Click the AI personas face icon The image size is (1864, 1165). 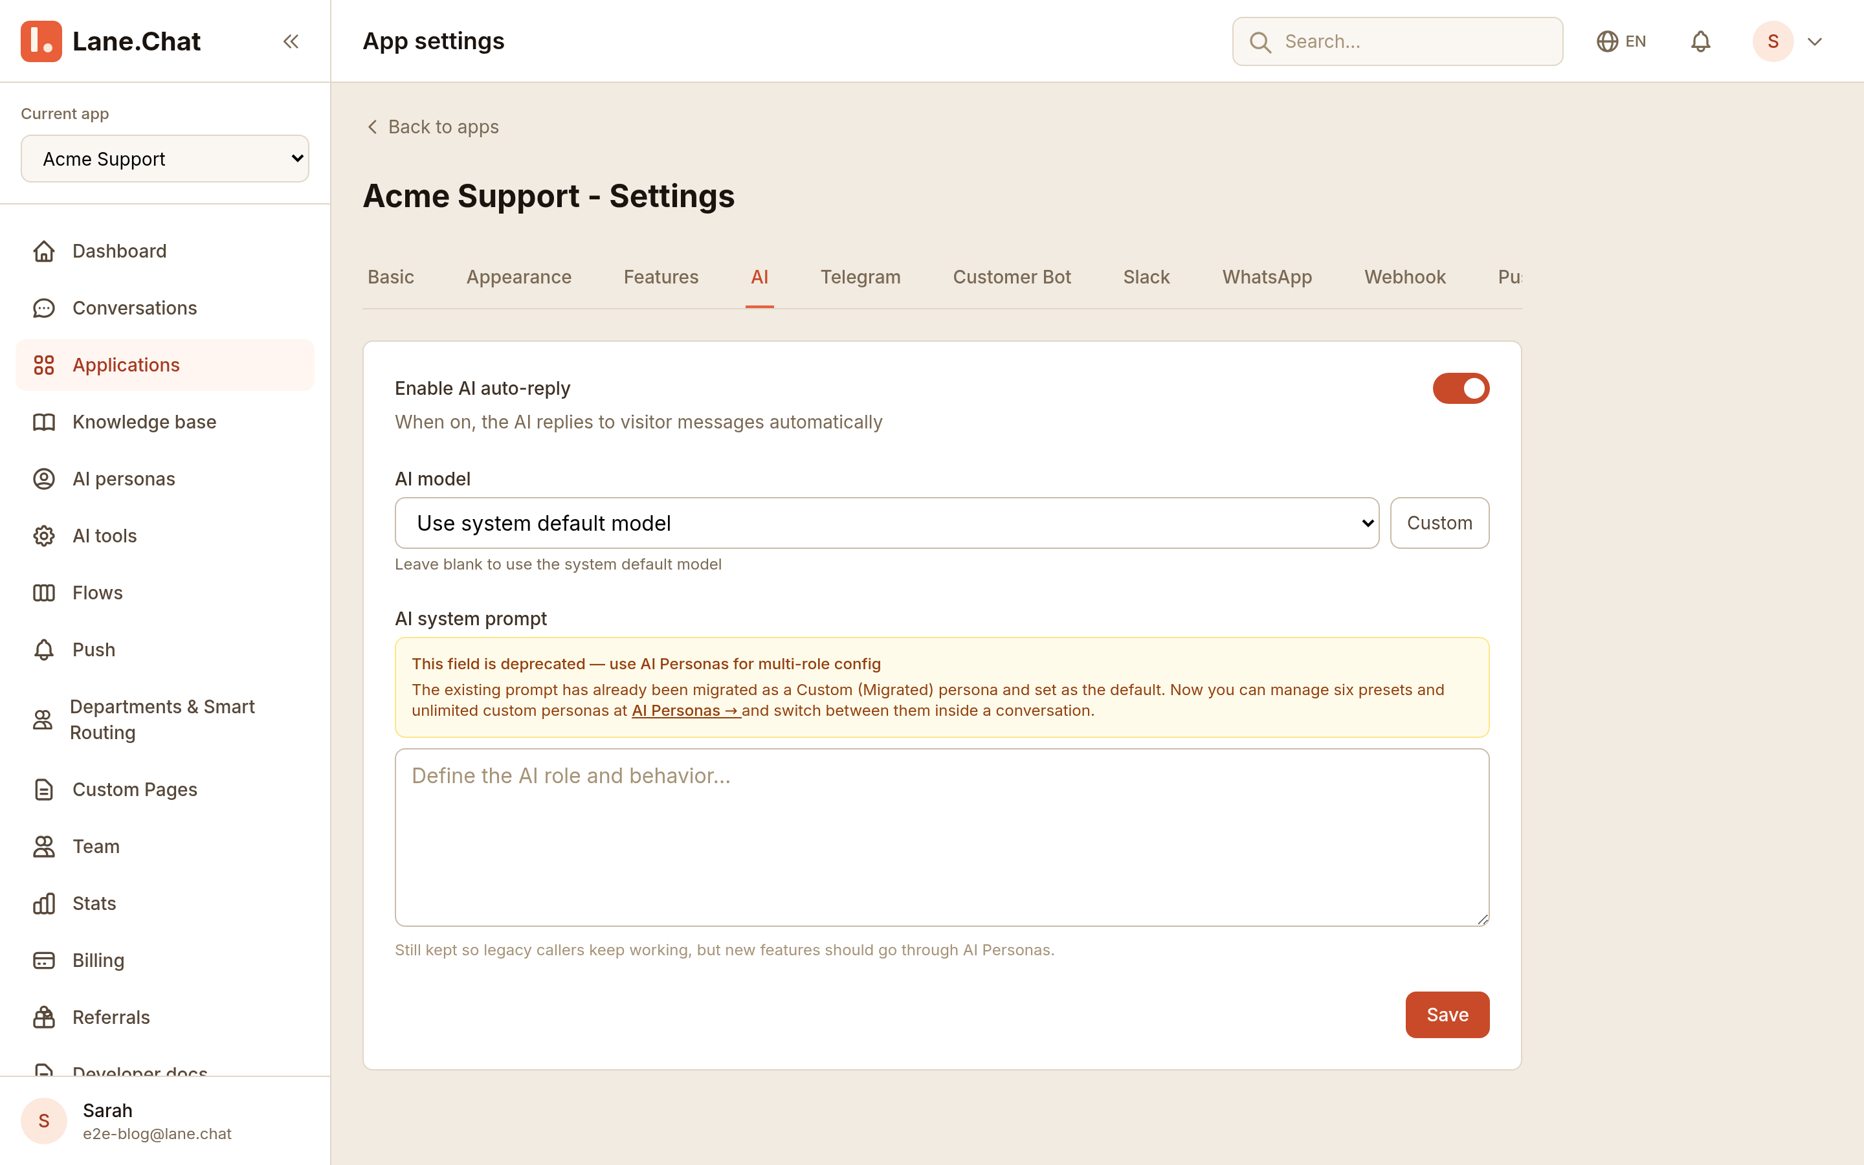pos(44,479)
